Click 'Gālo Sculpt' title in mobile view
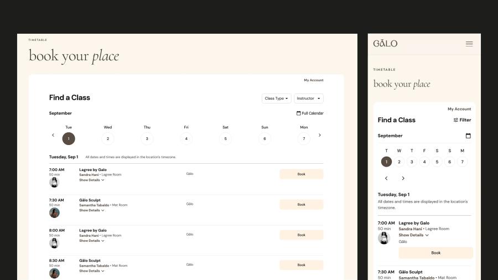 (x=411, y=272)
